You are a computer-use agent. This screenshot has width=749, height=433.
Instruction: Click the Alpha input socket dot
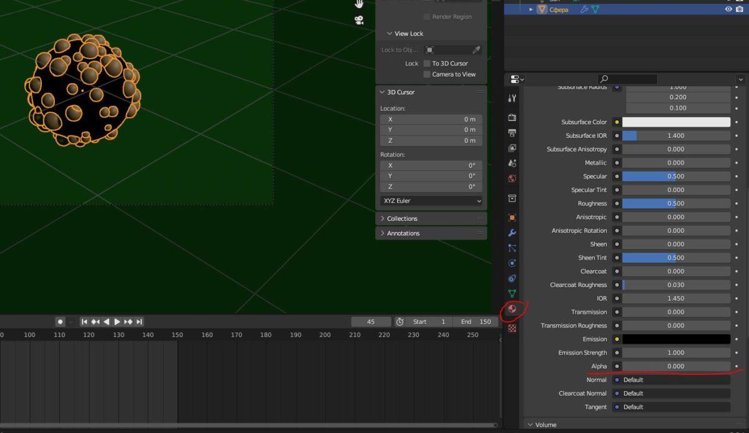(x=617, y=366)
